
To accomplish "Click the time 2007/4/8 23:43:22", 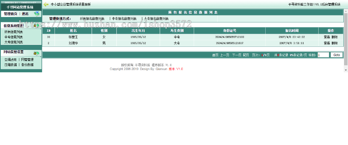I will tap(292, 37).
